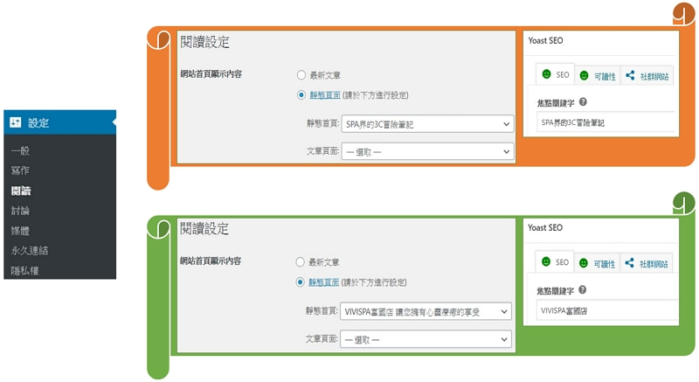Open the 隱私權 settings page

[25, 271]
